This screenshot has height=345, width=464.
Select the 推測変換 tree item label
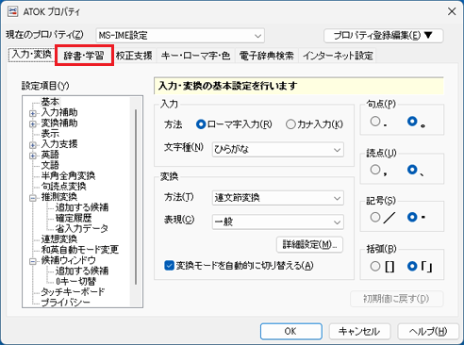pyautogui.click(x=59, y=197)
